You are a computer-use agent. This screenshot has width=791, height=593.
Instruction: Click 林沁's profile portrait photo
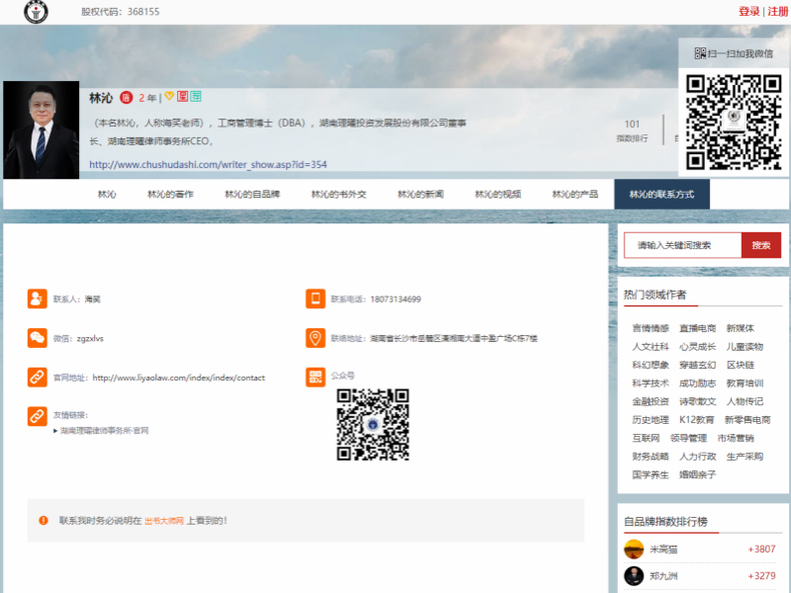click(41, 130)
